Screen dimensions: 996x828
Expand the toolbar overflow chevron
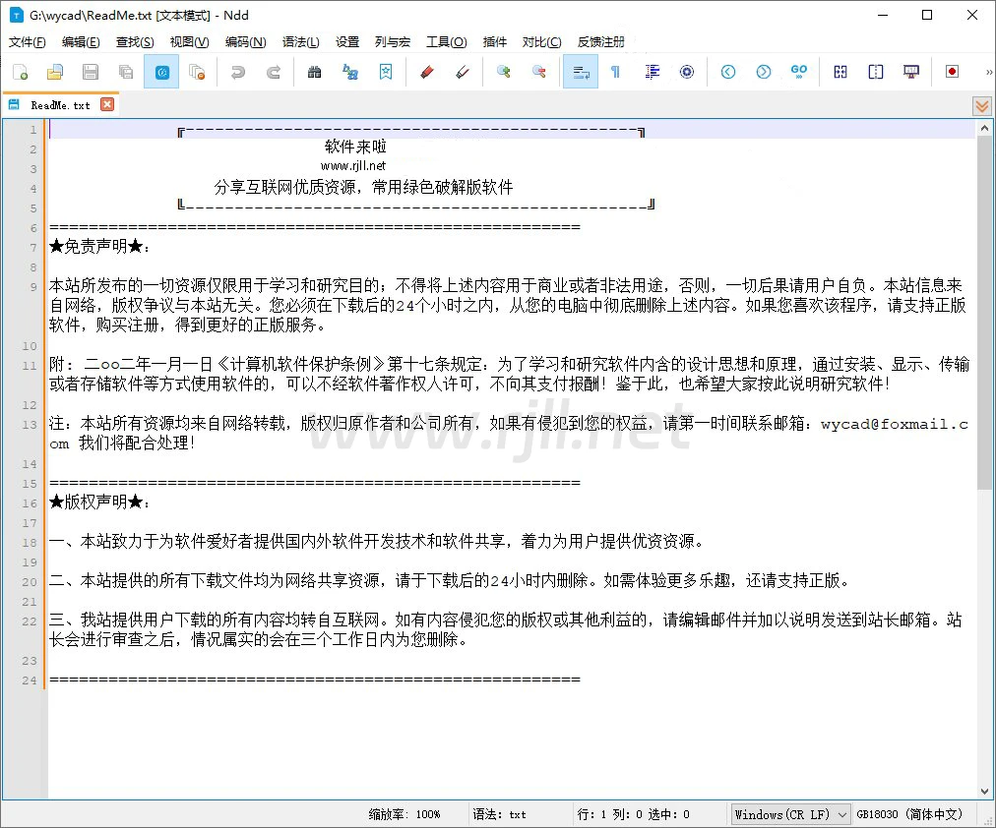click(988, 72)
